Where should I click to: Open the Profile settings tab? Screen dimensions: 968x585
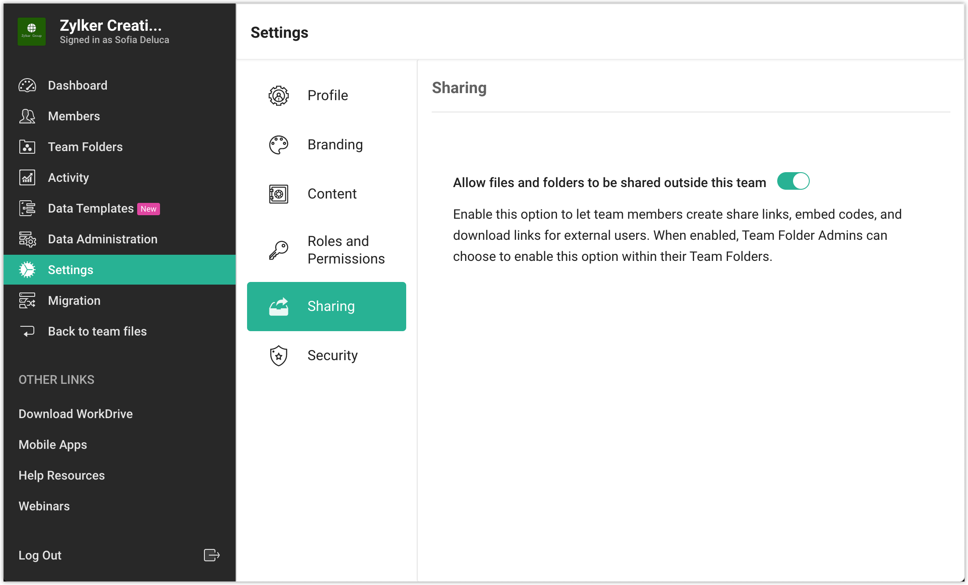(x=327, y=95)
